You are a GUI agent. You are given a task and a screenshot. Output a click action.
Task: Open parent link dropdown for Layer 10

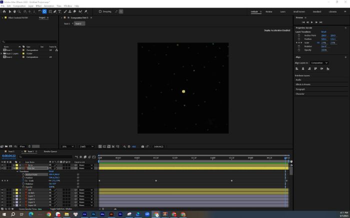[x=86, y=206]
